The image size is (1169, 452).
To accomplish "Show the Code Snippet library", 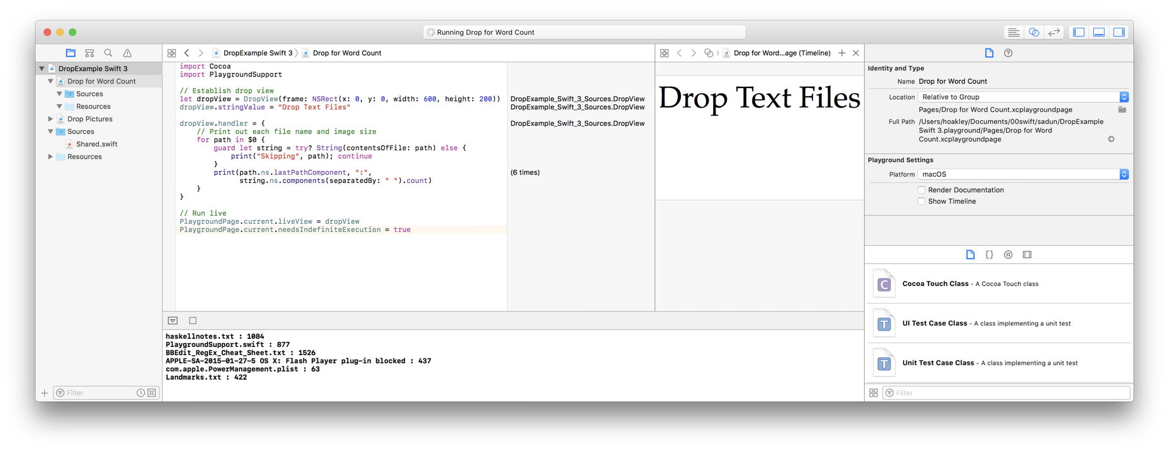I will tap(989, 255).
